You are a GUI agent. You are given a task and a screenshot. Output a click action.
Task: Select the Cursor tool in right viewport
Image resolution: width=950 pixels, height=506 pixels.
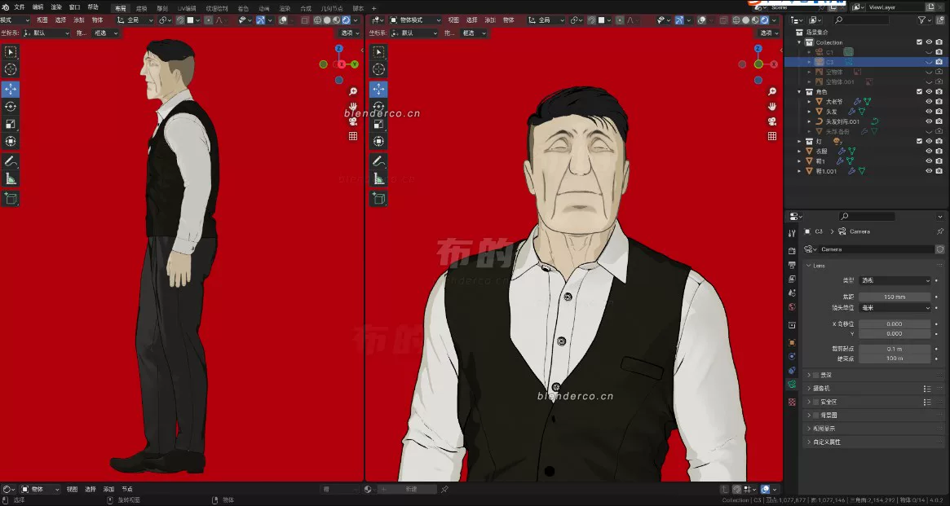click(x=378, y=69)
